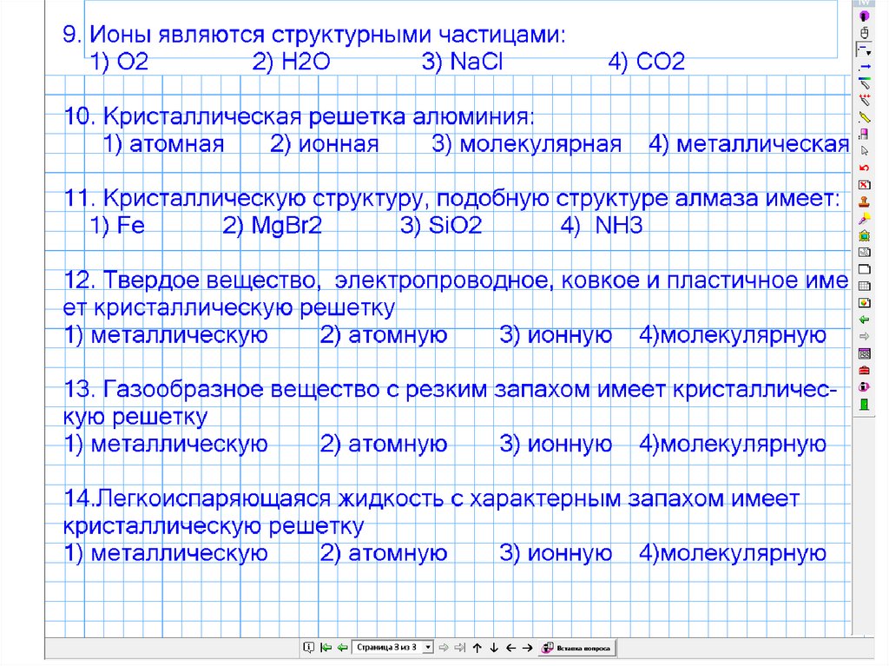Click the purple special tools icon
This screenshot has width=889, height=666.
pyautogui.click(x=864, y=387)
